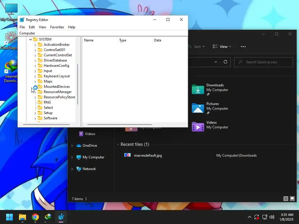Expand the DriverDatabase key
The image size is (299, 224).
[x=35, y=61]
